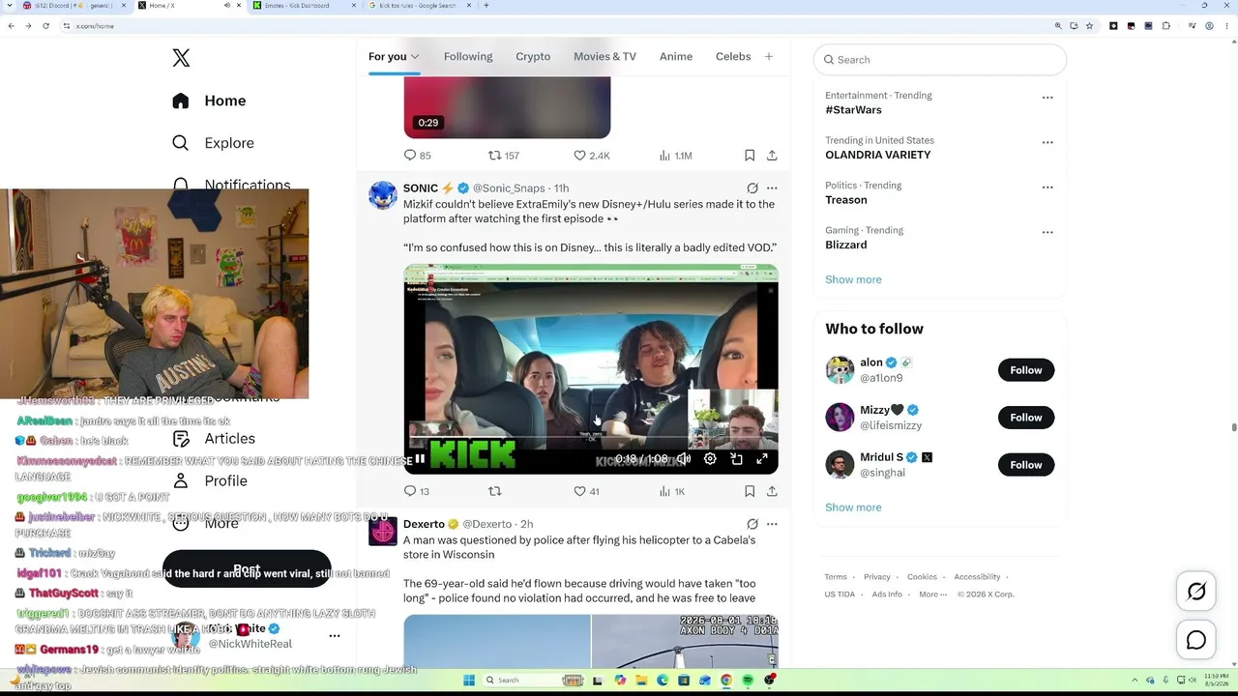This screenshot has width=1238, height=696.
Task: Switch to the Celebs tab
Action: coord(733,56)
